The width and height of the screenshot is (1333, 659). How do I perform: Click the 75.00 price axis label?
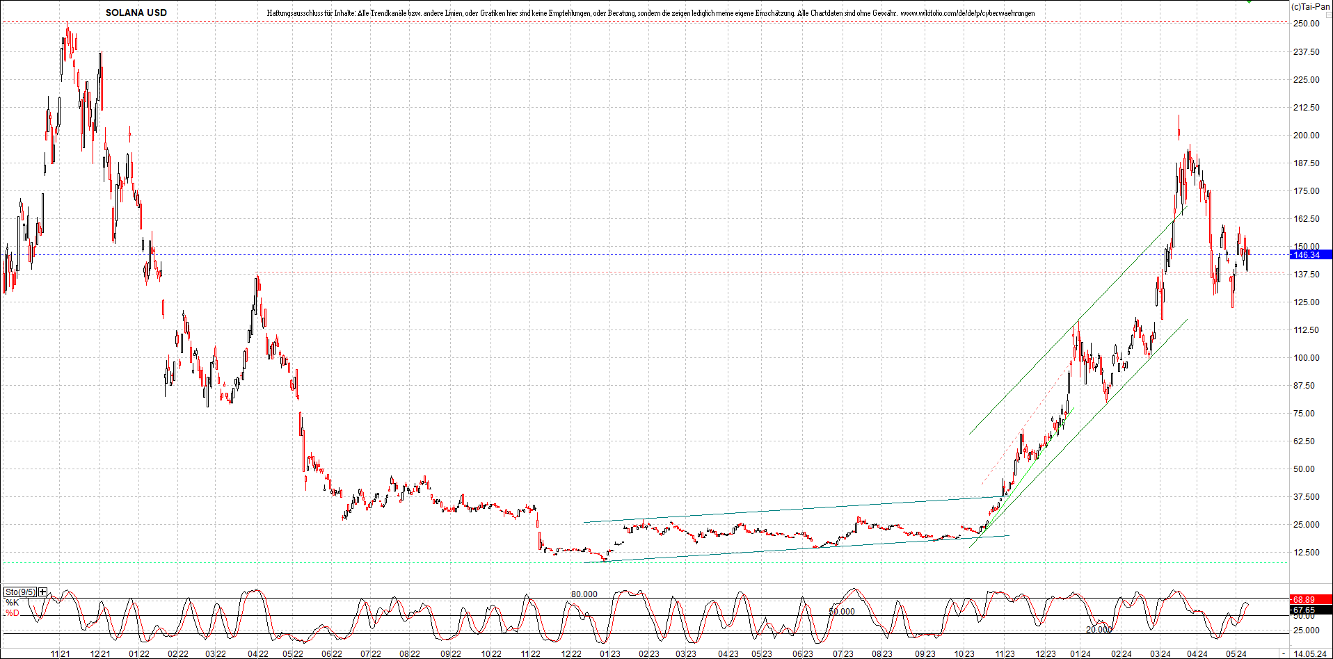coord(1304,414)
